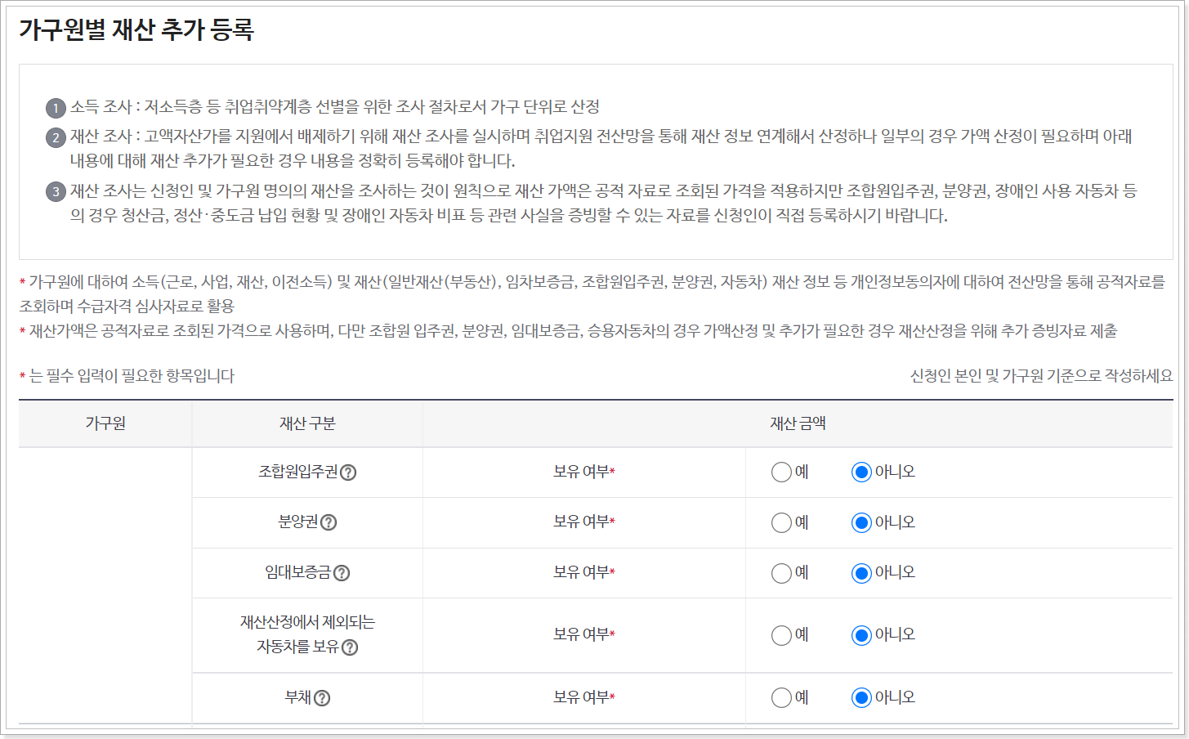1189x739 pixels.
Task: Open the help icon beside 조합원입주권
Action: (350, 472)
